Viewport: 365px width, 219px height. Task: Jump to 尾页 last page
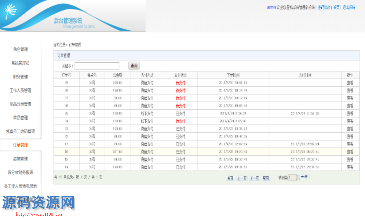(x=266, y=178)
